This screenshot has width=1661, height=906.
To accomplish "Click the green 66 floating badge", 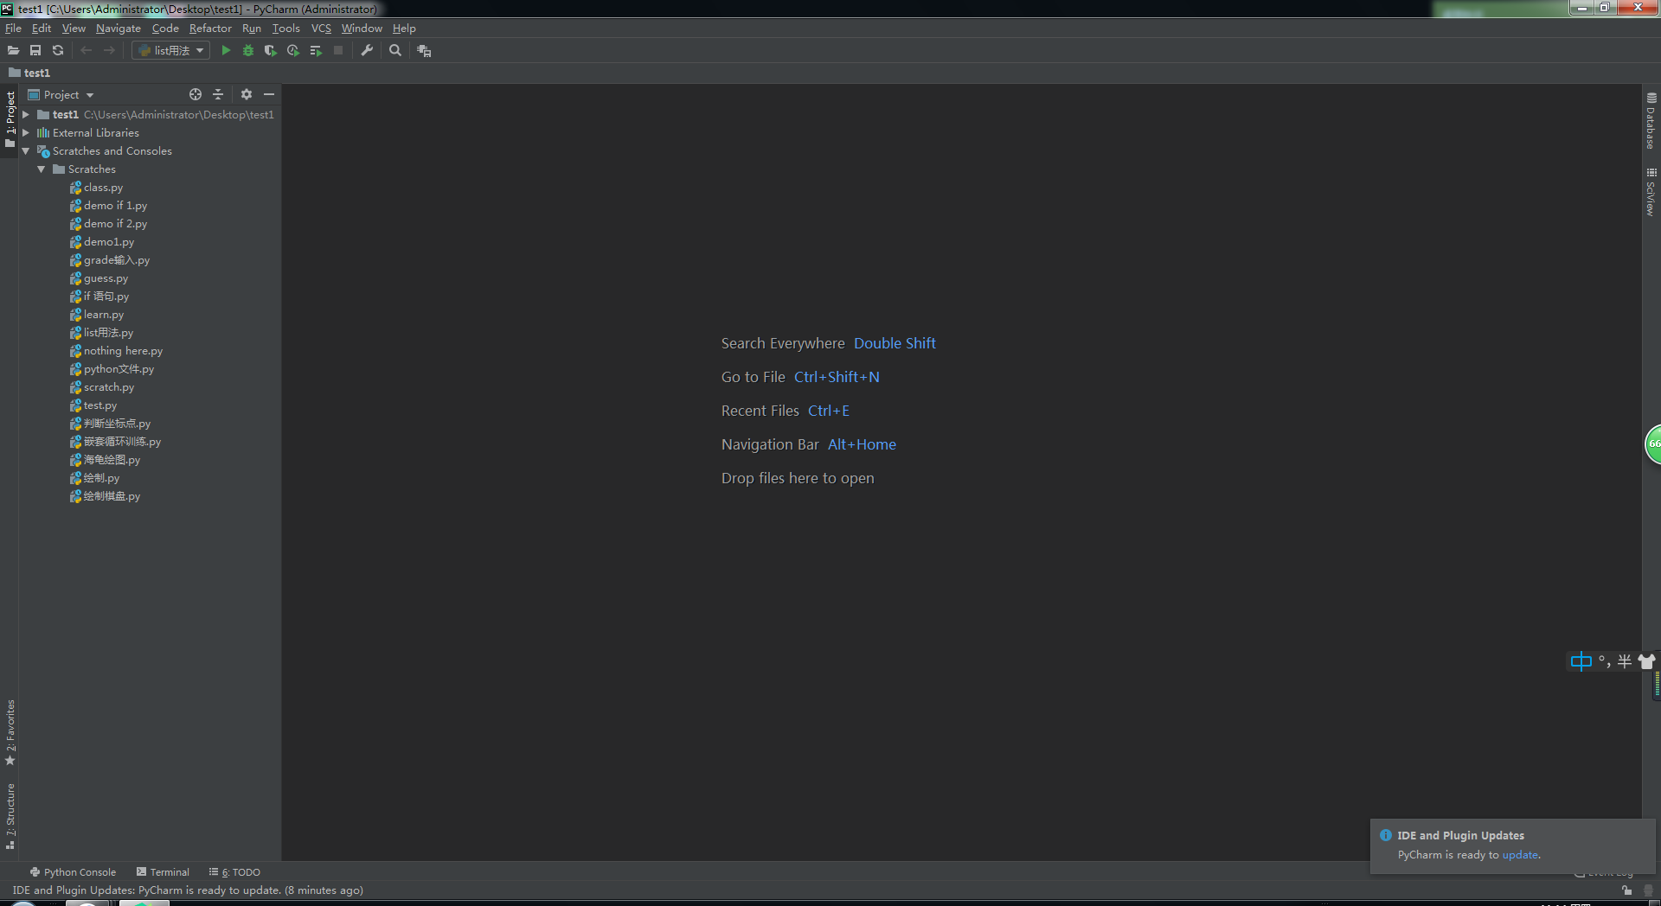I will click(1653, 444).
